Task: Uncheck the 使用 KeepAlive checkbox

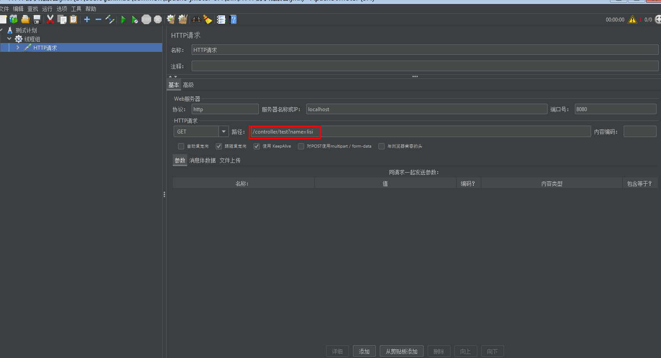Action: pyautogui.click(x=257, y=146)
